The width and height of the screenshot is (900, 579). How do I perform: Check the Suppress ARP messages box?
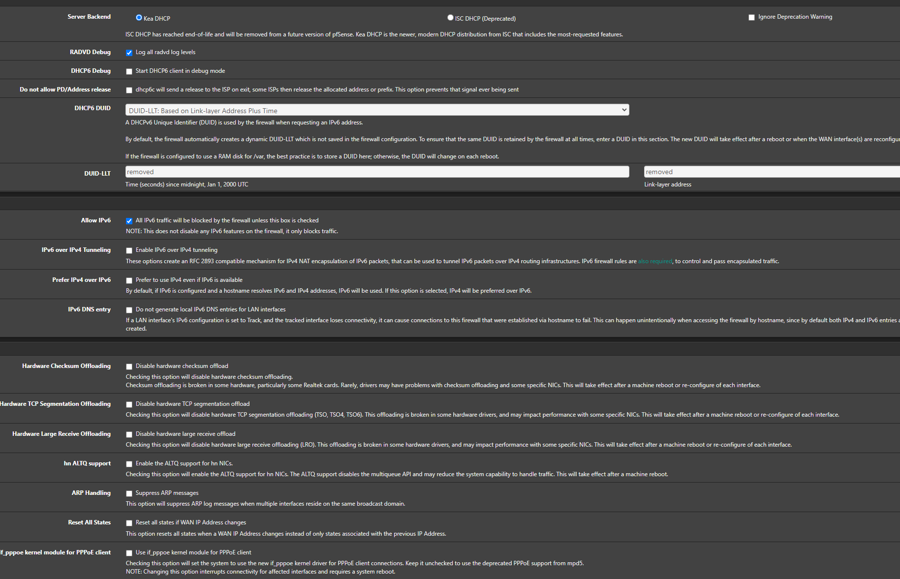129,493
